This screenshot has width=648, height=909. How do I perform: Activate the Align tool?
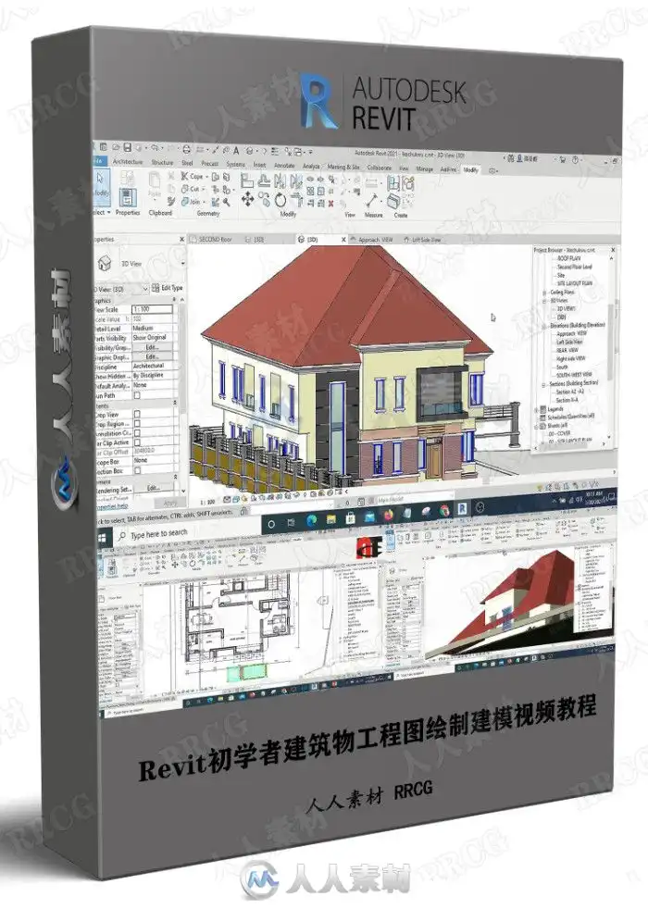(246, 181)
